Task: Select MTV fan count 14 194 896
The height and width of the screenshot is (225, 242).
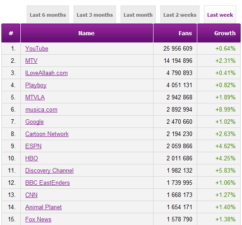Action: pyautogui.click(x=178, y=61)
